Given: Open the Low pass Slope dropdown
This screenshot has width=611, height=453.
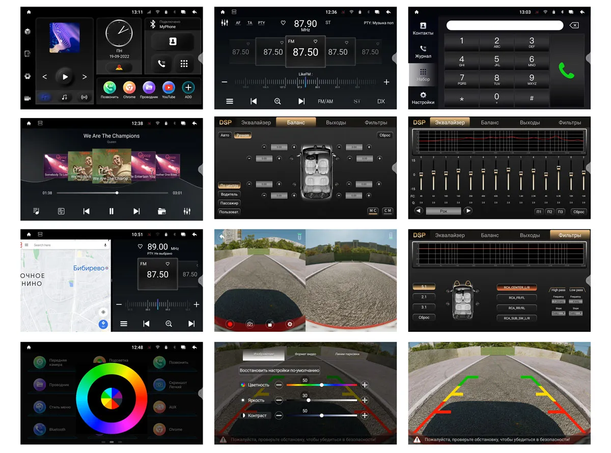Looking at the screenshot, I should (x=576, y=314).
